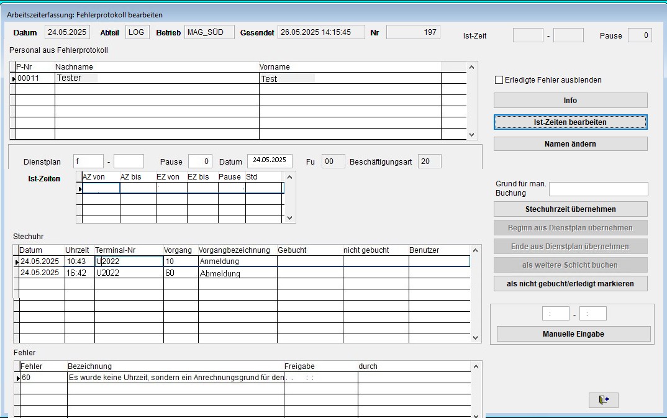Viewport: 667px width, 418px height.
Task: Click up arrow of Fehler table scrollbar
Action: coord(476,366)
